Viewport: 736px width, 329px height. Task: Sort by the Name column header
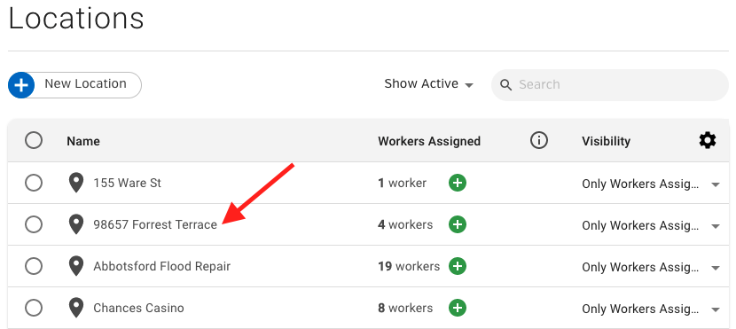coord(83,141)
